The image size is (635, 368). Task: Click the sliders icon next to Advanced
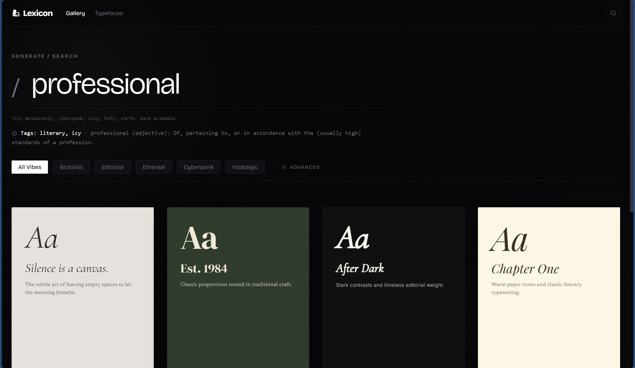tap(284, 167)
